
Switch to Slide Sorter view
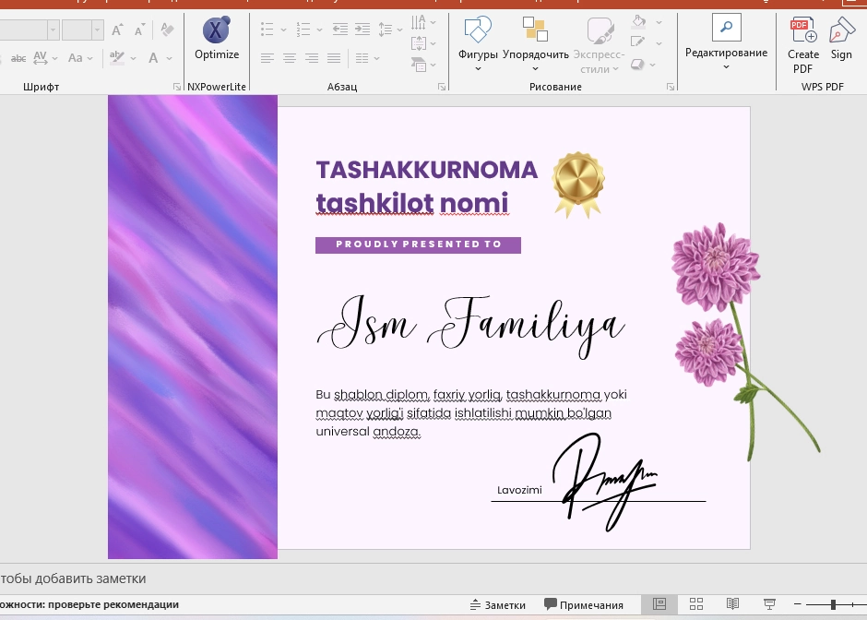[x=696, y=604]
